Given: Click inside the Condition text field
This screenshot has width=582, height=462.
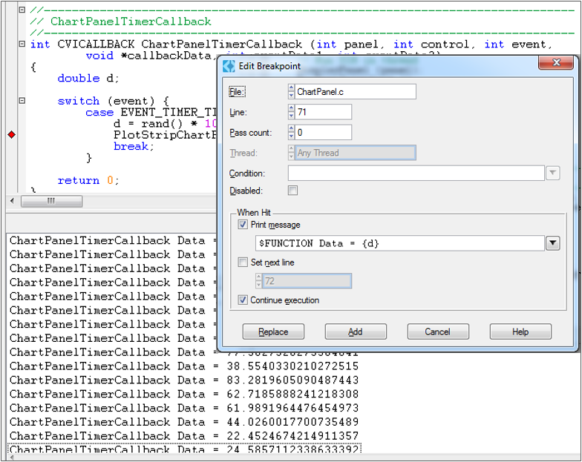Looking at the screenshot, I should (x=416, y=173).
